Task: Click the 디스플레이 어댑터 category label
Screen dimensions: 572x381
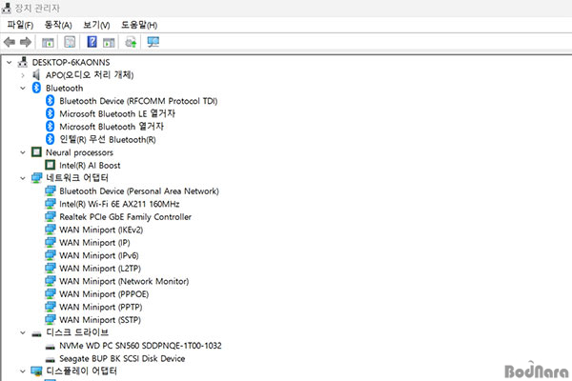Action: 81,371
